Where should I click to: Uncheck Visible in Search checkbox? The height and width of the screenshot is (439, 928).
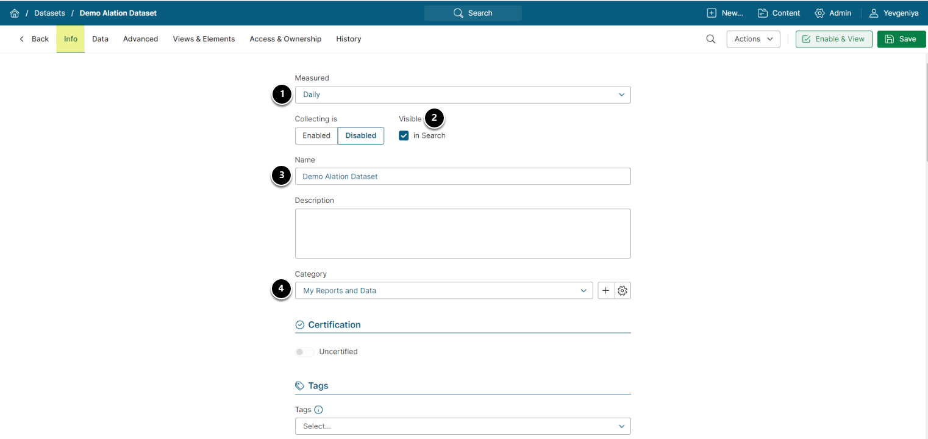coord(404,135)
